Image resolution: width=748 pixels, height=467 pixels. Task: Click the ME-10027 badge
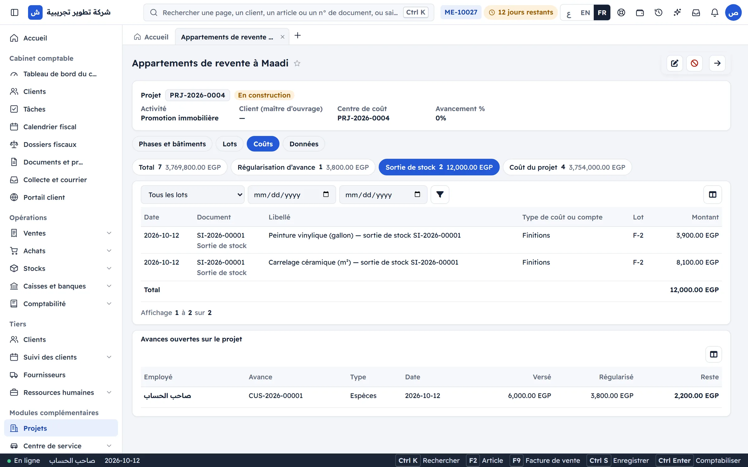(x=461, y=12)
